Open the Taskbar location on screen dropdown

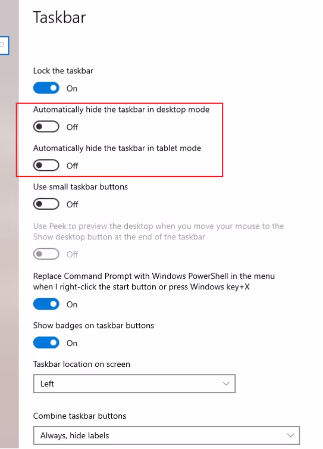(x=134, y=383)
